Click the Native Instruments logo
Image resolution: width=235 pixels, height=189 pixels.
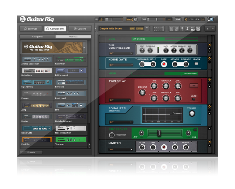[210, 19]
